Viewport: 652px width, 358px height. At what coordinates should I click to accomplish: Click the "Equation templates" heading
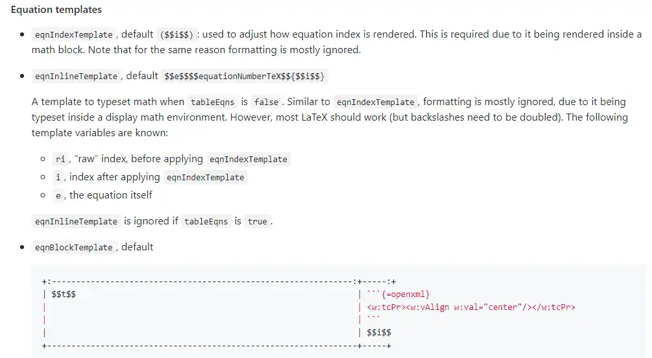[56, 10]
